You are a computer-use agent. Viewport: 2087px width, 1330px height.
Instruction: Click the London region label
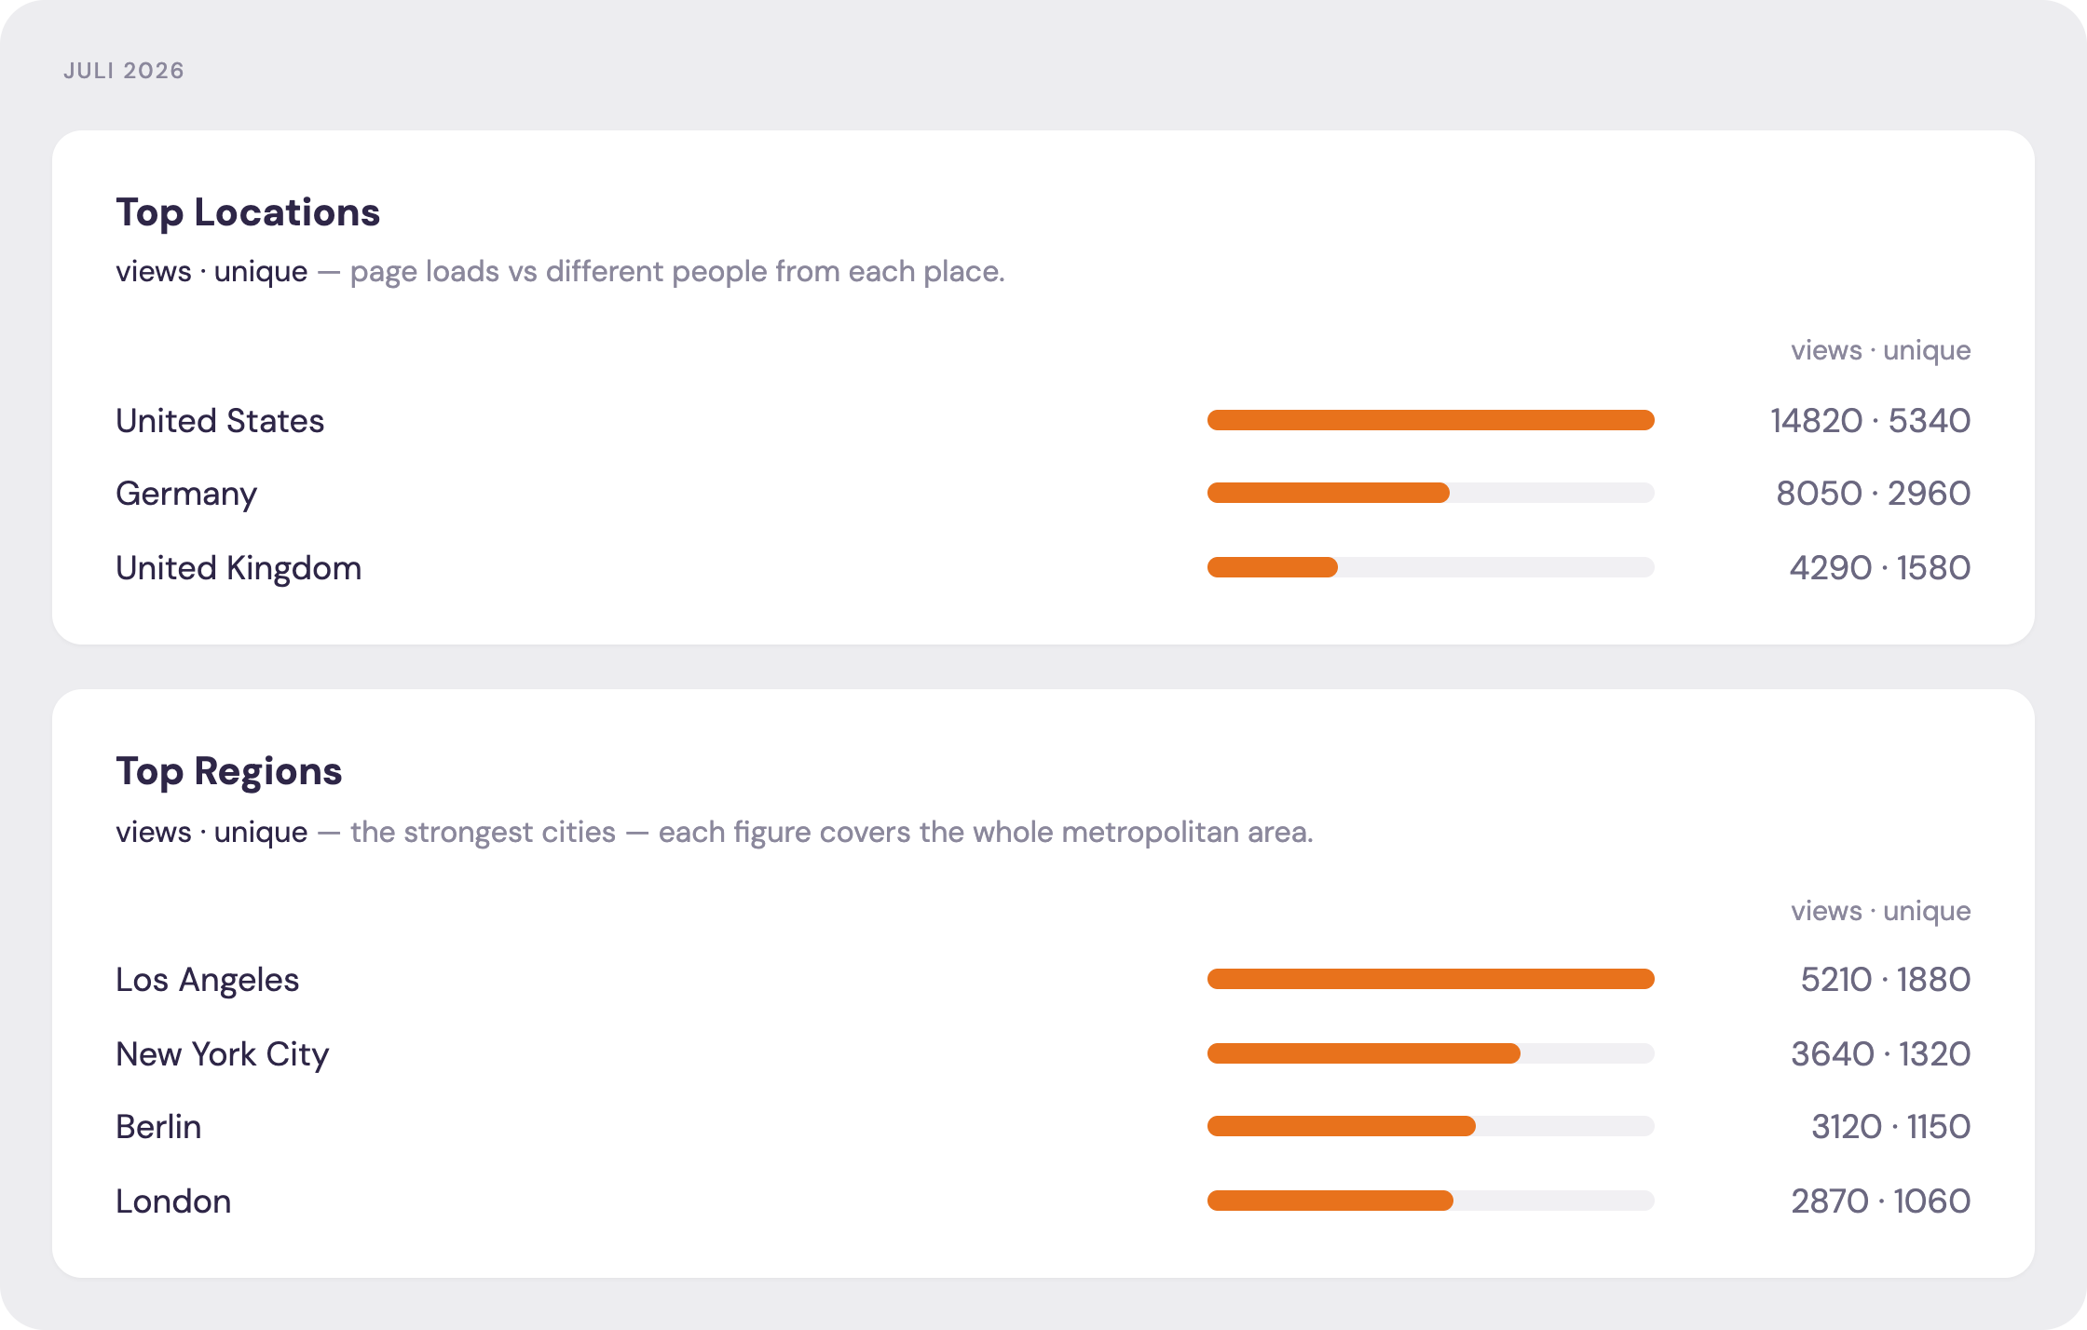pyautogui.click(x=173, y=1201)
